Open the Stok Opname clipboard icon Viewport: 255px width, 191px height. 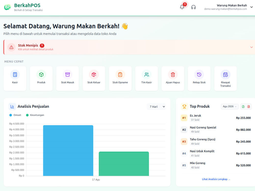[x=120, y=75]
